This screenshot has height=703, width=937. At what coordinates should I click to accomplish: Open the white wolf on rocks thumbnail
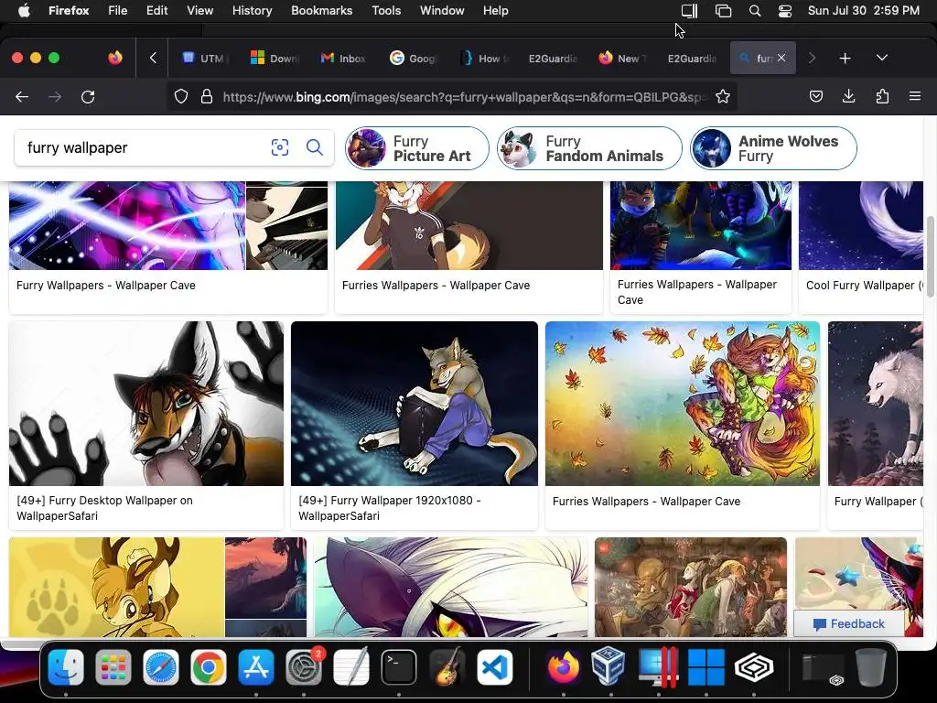pos(876,404)
